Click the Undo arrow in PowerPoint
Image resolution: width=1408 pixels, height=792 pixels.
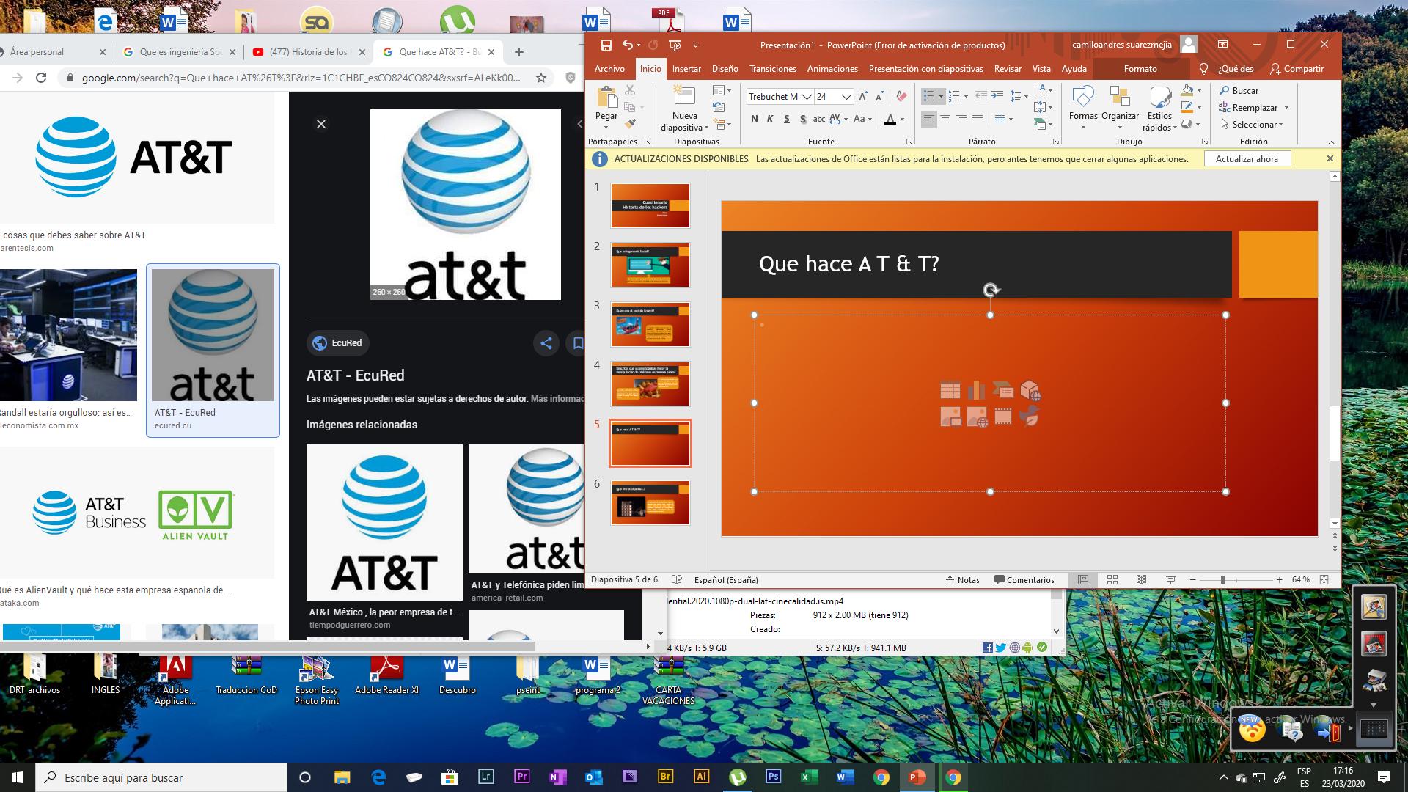[628, 45]
